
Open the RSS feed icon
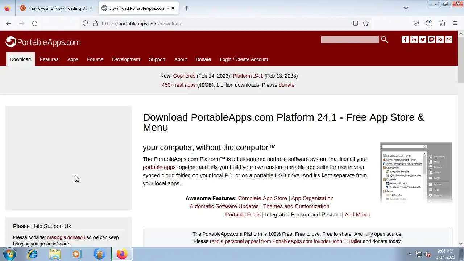point(440,40)
